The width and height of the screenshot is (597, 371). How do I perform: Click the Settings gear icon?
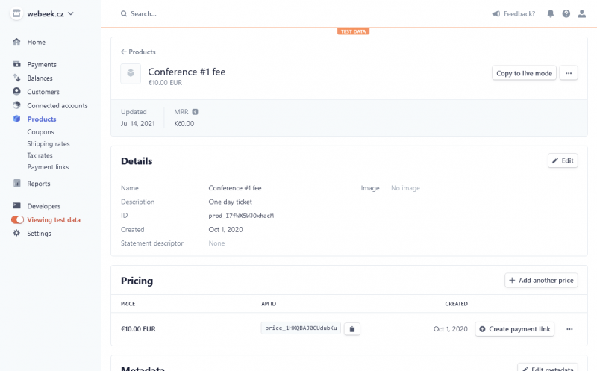click(16, 233)
